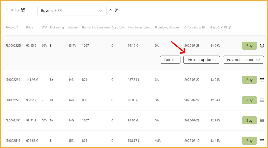Image resolution: width=268 pixels, height=148 pixels.
Task: View the Payment schedule
Action: coord(243,60)
